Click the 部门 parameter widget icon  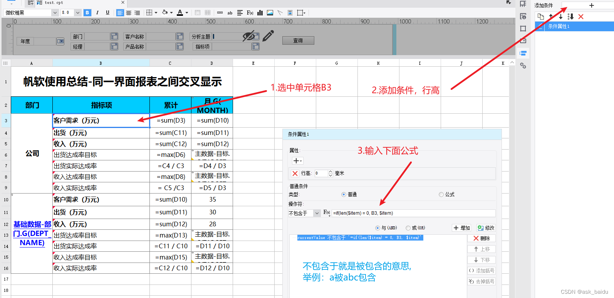click(x=114, y=36)
